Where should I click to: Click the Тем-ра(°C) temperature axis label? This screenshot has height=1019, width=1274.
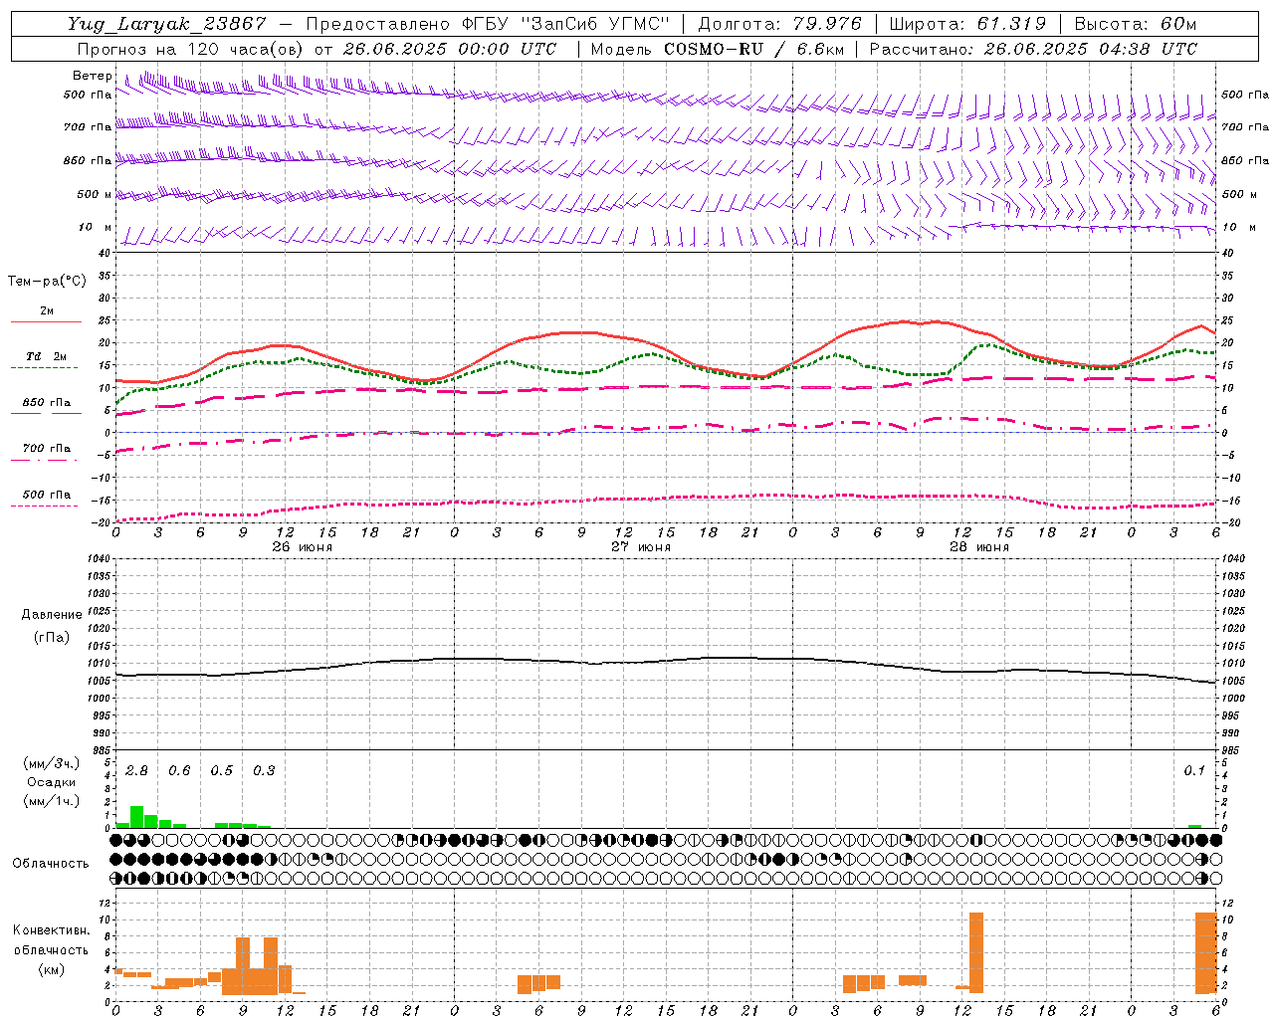click(47, 281)
